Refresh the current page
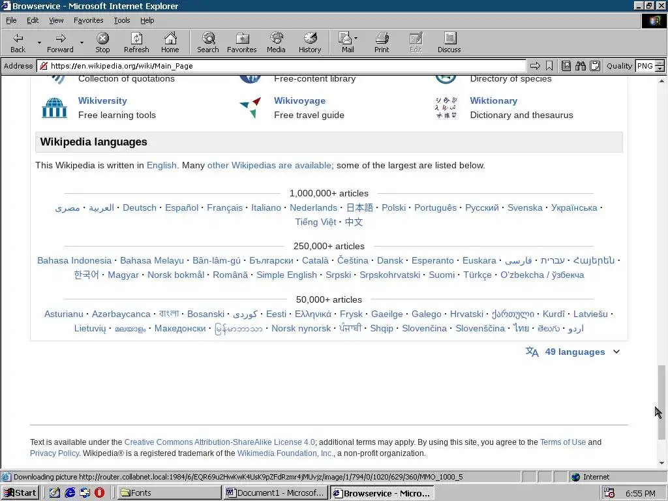 tap(136, 42)
